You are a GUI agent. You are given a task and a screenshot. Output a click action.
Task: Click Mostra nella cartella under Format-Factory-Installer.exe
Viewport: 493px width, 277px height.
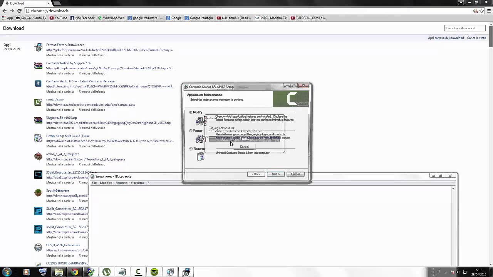60,55
